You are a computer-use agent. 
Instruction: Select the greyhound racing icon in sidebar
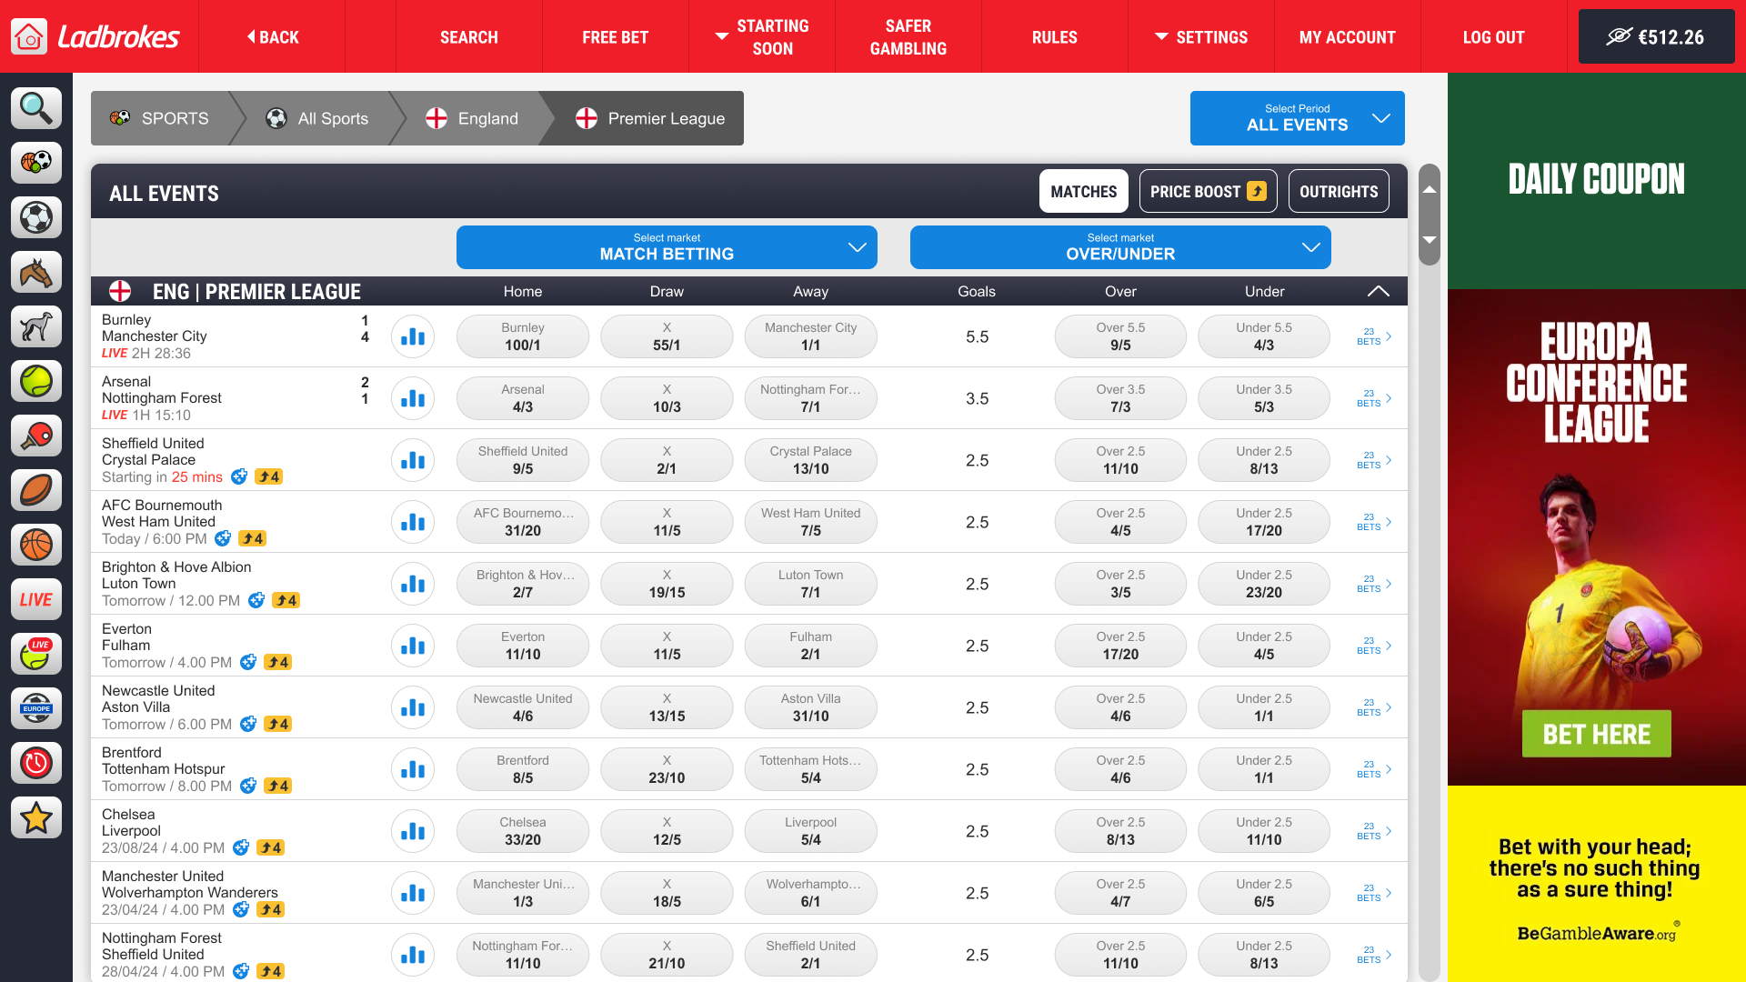click(36, 326)
